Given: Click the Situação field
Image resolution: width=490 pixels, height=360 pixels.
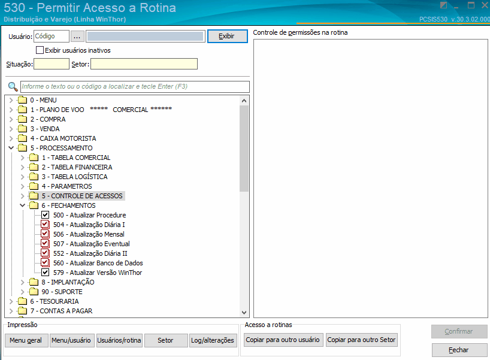Looking at the screenshot, I should pyautogui.click(x=52, y=63).
